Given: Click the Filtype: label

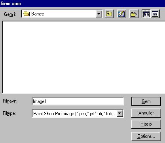Looking at the screenshot, I should click(9, 113).
